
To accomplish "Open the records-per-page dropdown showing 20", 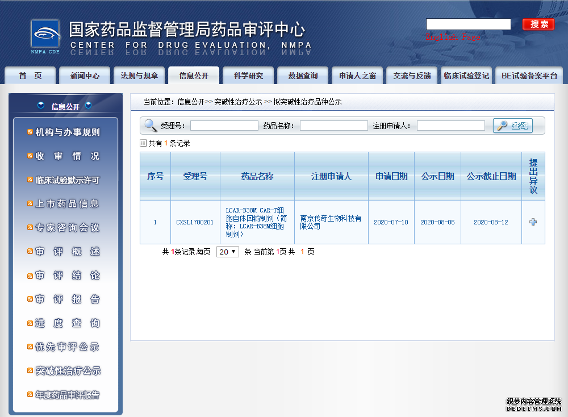I will point(227,252).
